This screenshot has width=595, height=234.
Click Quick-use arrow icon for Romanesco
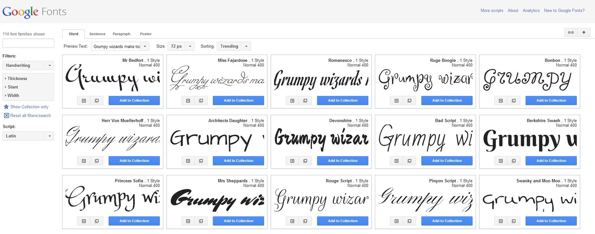(292, 101)
